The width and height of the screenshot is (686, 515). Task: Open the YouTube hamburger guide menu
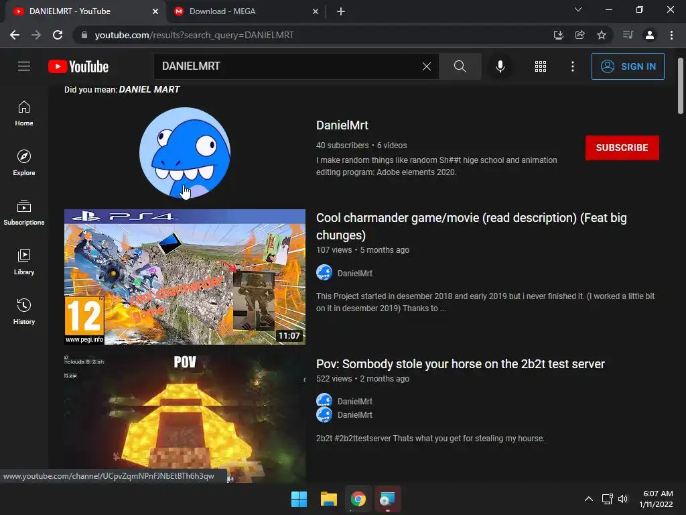(24, 66)
